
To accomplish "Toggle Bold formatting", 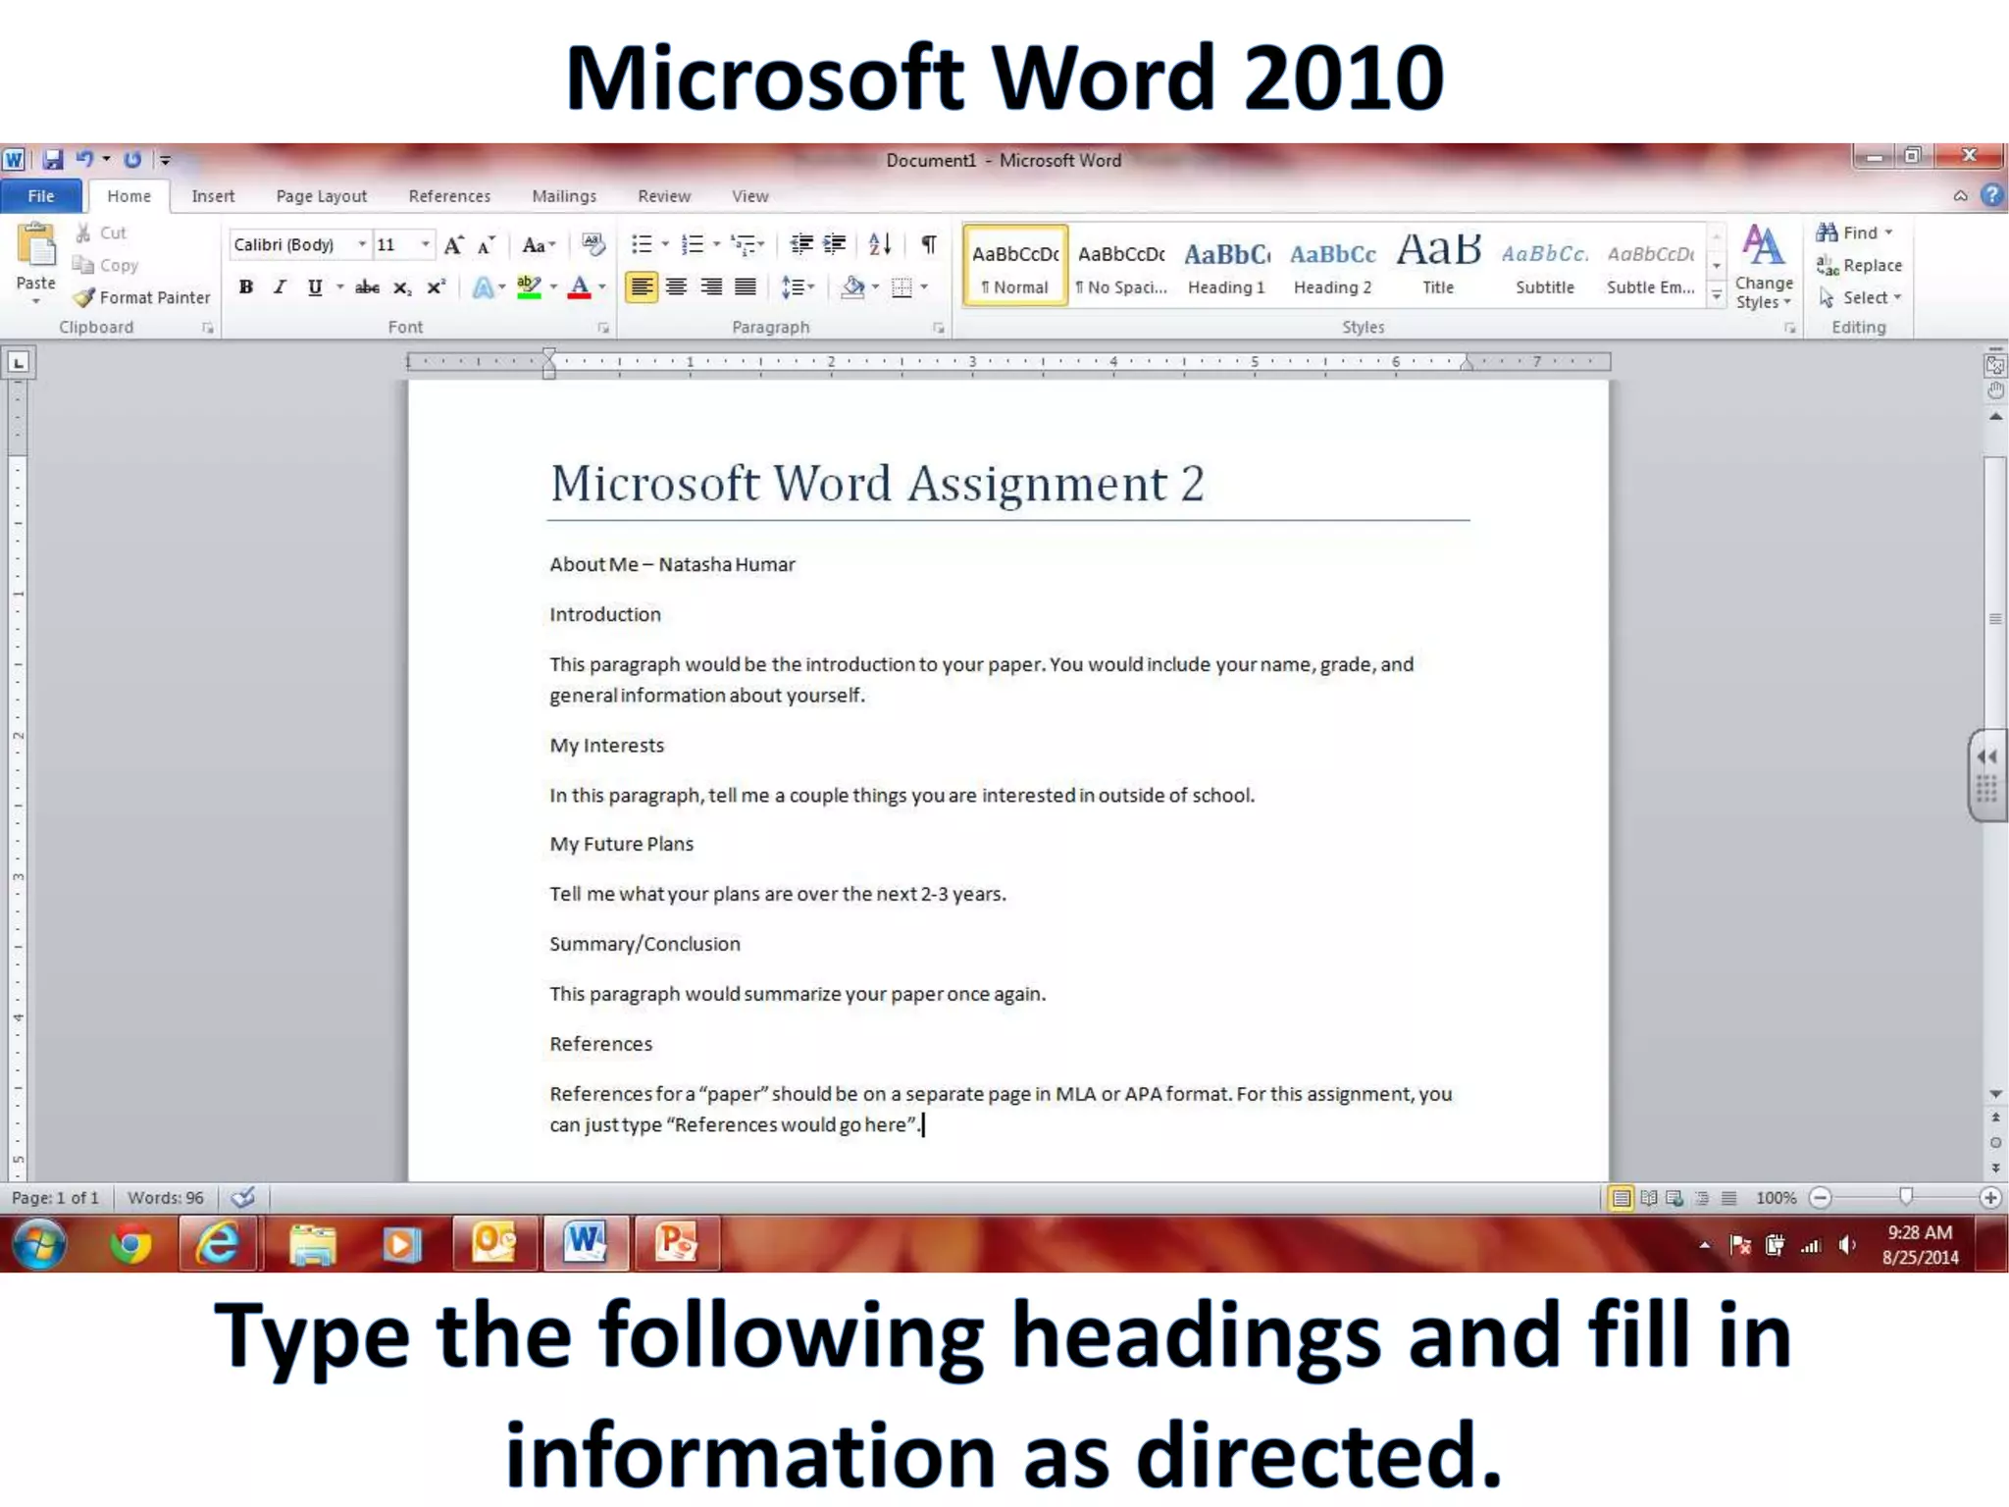I will point(246,287).
